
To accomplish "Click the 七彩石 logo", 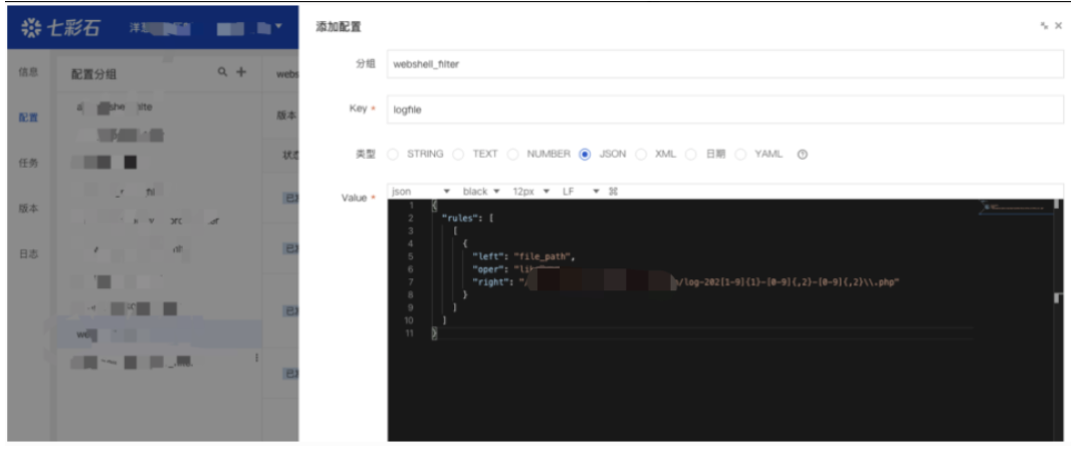I will [x=61, y=27].
